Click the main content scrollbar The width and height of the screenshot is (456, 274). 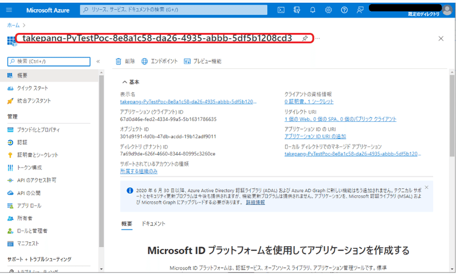pyautogui.click(x=452, y=116)
